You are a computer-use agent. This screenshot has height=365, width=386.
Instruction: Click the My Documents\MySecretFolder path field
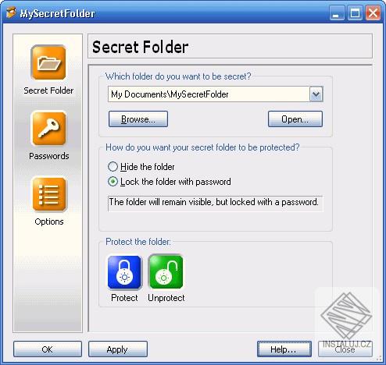(209, 94)
